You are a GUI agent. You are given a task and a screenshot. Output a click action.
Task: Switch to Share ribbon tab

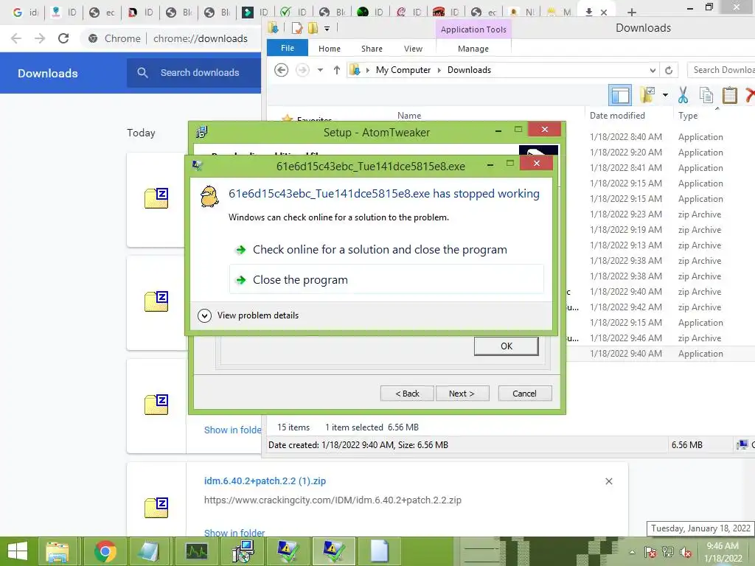click(372, 49)
